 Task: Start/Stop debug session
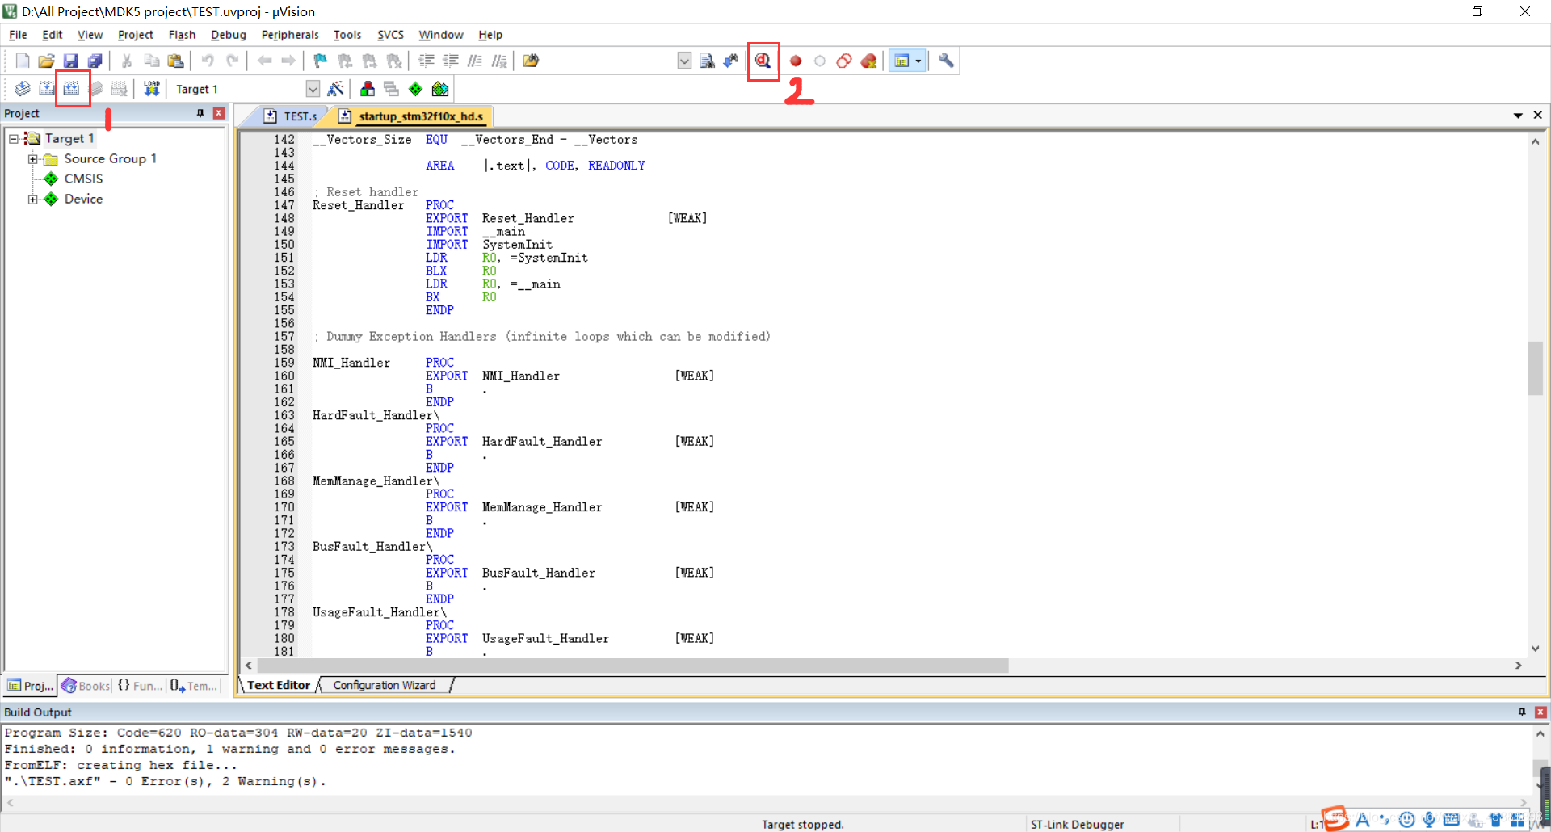[763, 61]
